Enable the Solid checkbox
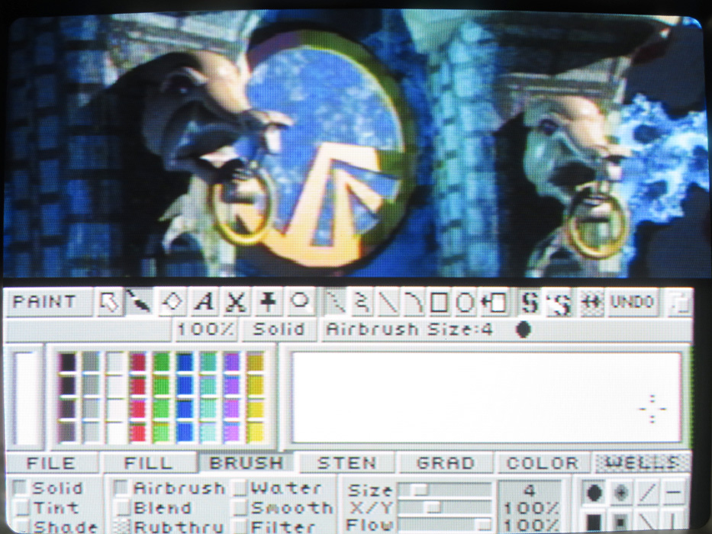The height and width of the screenshot is (534, 712). 20,488
